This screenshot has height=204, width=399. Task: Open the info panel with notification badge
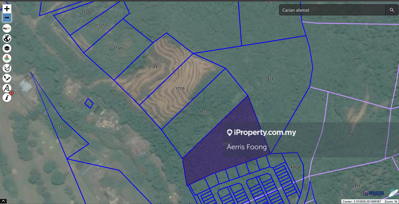point(7,98)
